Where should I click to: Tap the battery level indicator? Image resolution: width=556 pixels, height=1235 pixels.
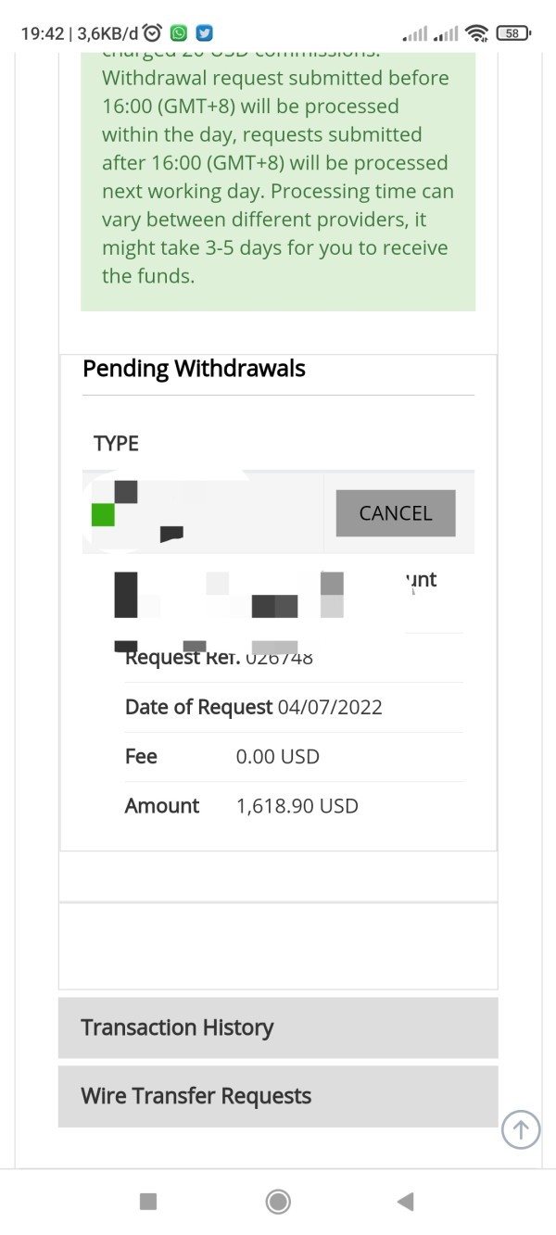point(512,33)
